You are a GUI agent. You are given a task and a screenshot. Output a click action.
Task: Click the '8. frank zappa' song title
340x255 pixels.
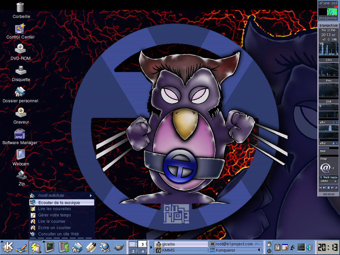point(329,177)
